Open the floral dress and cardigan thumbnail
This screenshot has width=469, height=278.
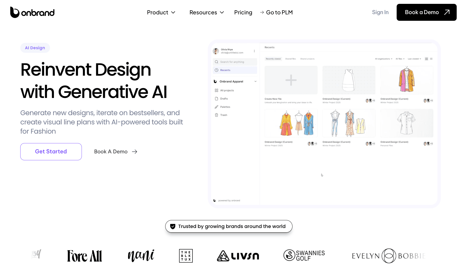coord(349,123)
